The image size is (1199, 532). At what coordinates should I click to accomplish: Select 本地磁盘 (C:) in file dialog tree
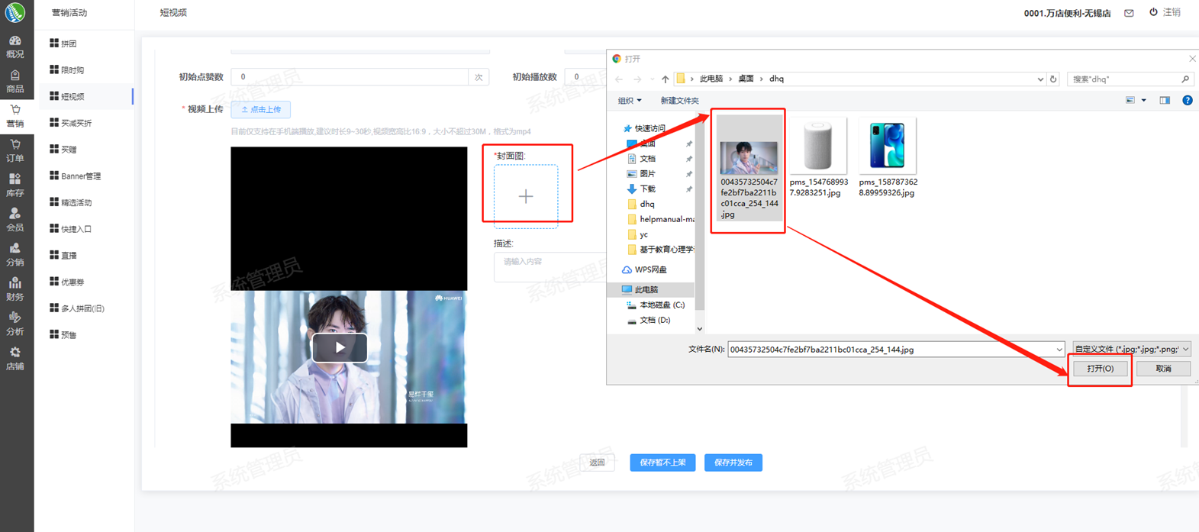click(x=662, y=305)
